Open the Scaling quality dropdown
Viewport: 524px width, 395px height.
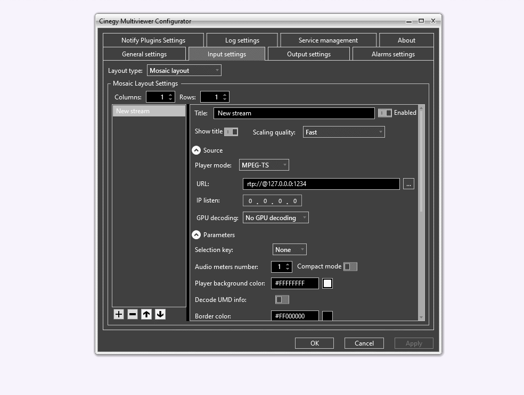tap(344, 132)
